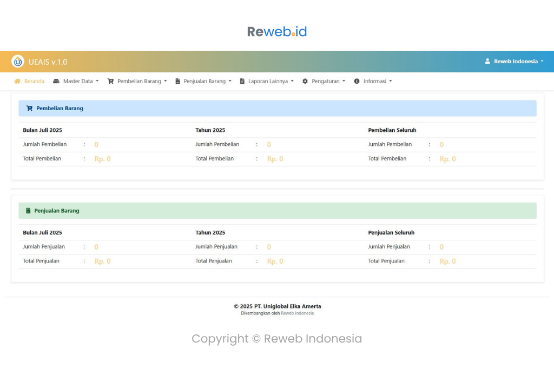Click the user profile icon
This screenshot has height=369, width=554.
click(487, 62)
